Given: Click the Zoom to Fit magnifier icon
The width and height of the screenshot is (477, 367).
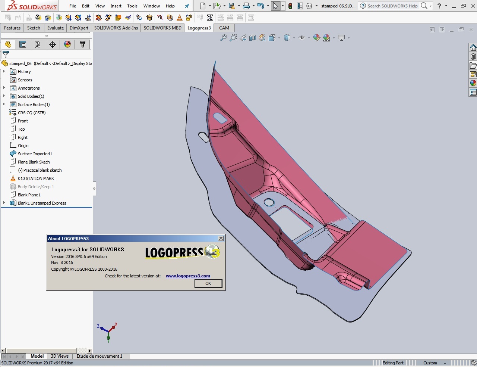Looking at the screenshot, I should (224, 38).
